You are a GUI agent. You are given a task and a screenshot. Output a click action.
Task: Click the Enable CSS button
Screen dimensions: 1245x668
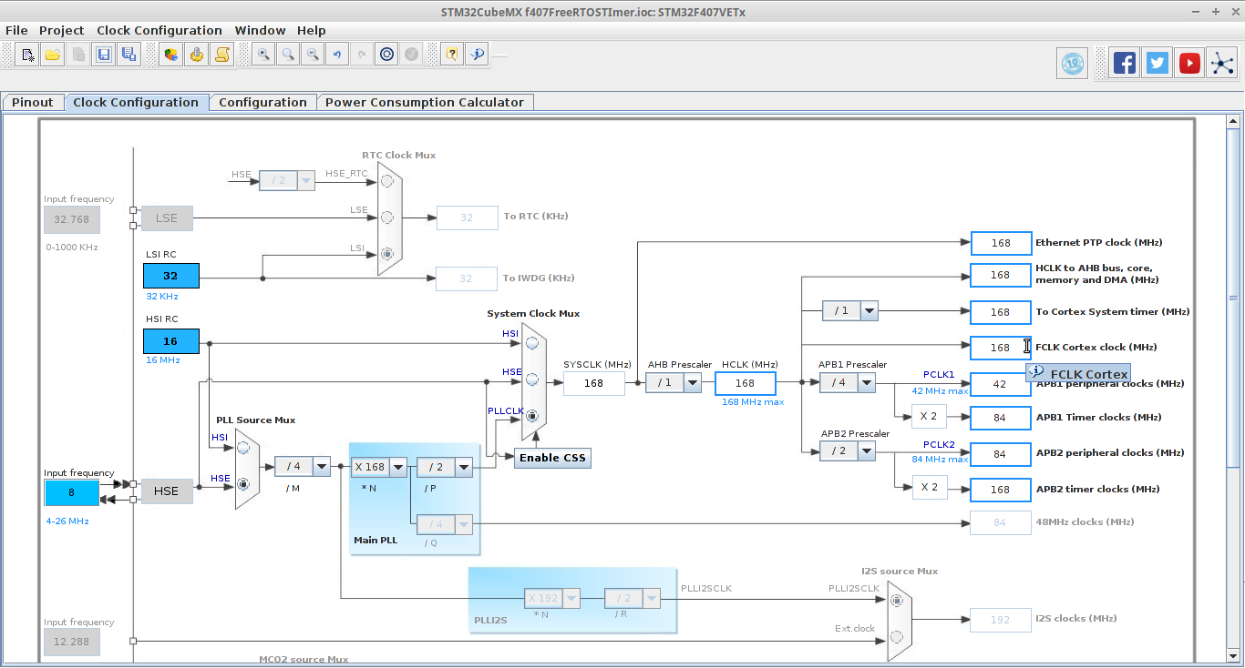click(x=553, y=458)
